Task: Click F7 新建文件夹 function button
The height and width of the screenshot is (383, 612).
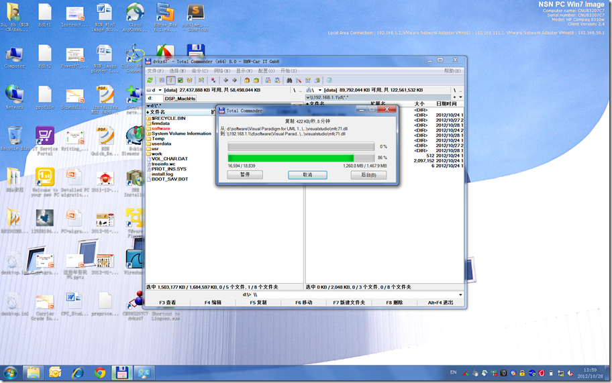Action: [x=349, y=303]
